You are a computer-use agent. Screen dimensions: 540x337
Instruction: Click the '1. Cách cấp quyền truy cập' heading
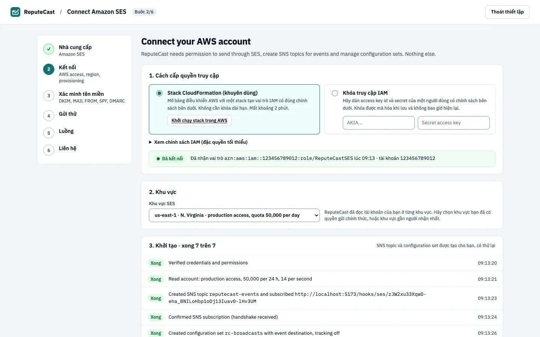(184, 76)
